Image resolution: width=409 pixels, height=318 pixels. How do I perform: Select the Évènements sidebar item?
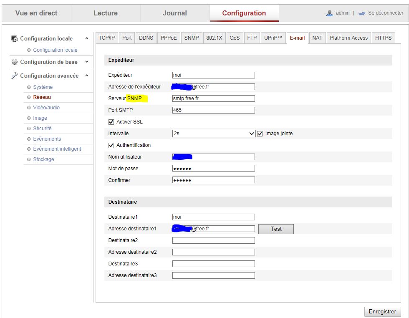coord(47,139)
